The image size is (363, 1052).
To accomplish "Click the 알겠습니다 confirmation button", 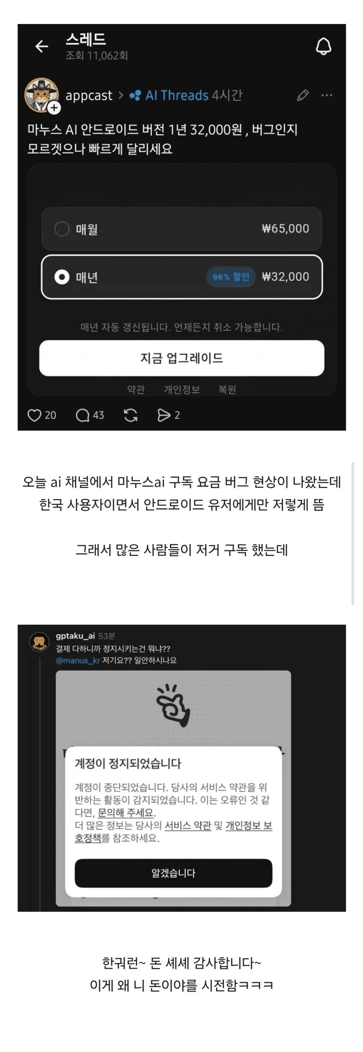I will [x=173, y=873].
